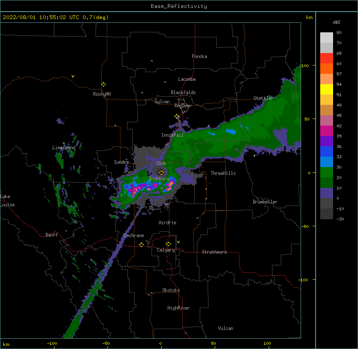Click the 80 value on the dBZ scale
358x349 pixels.
point(339,33)
